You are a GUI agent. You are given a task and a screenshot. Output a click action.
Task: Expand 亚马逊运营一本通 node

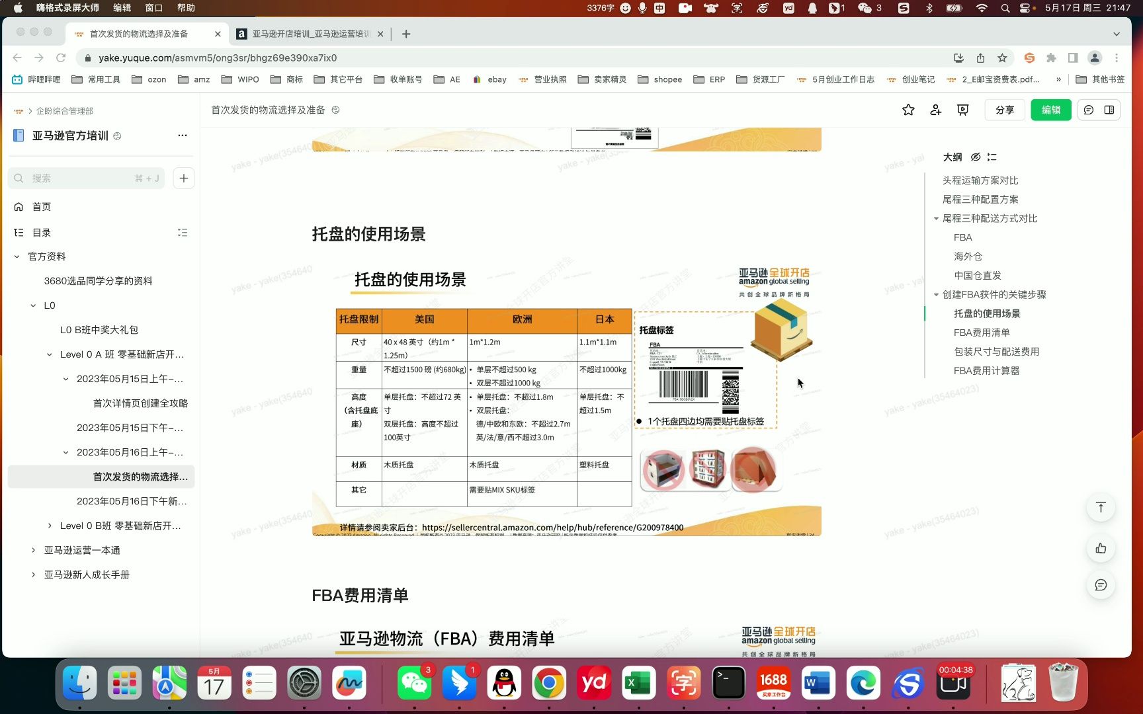coord(33,550)
